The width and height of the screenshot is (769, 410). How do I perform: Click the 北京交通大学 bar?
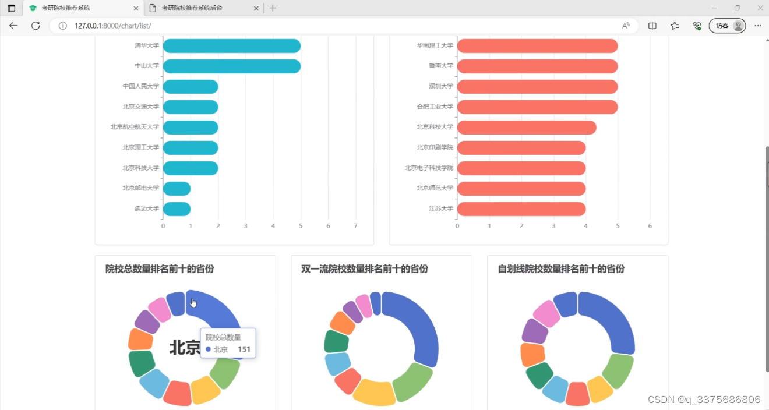tap(191, 107)
